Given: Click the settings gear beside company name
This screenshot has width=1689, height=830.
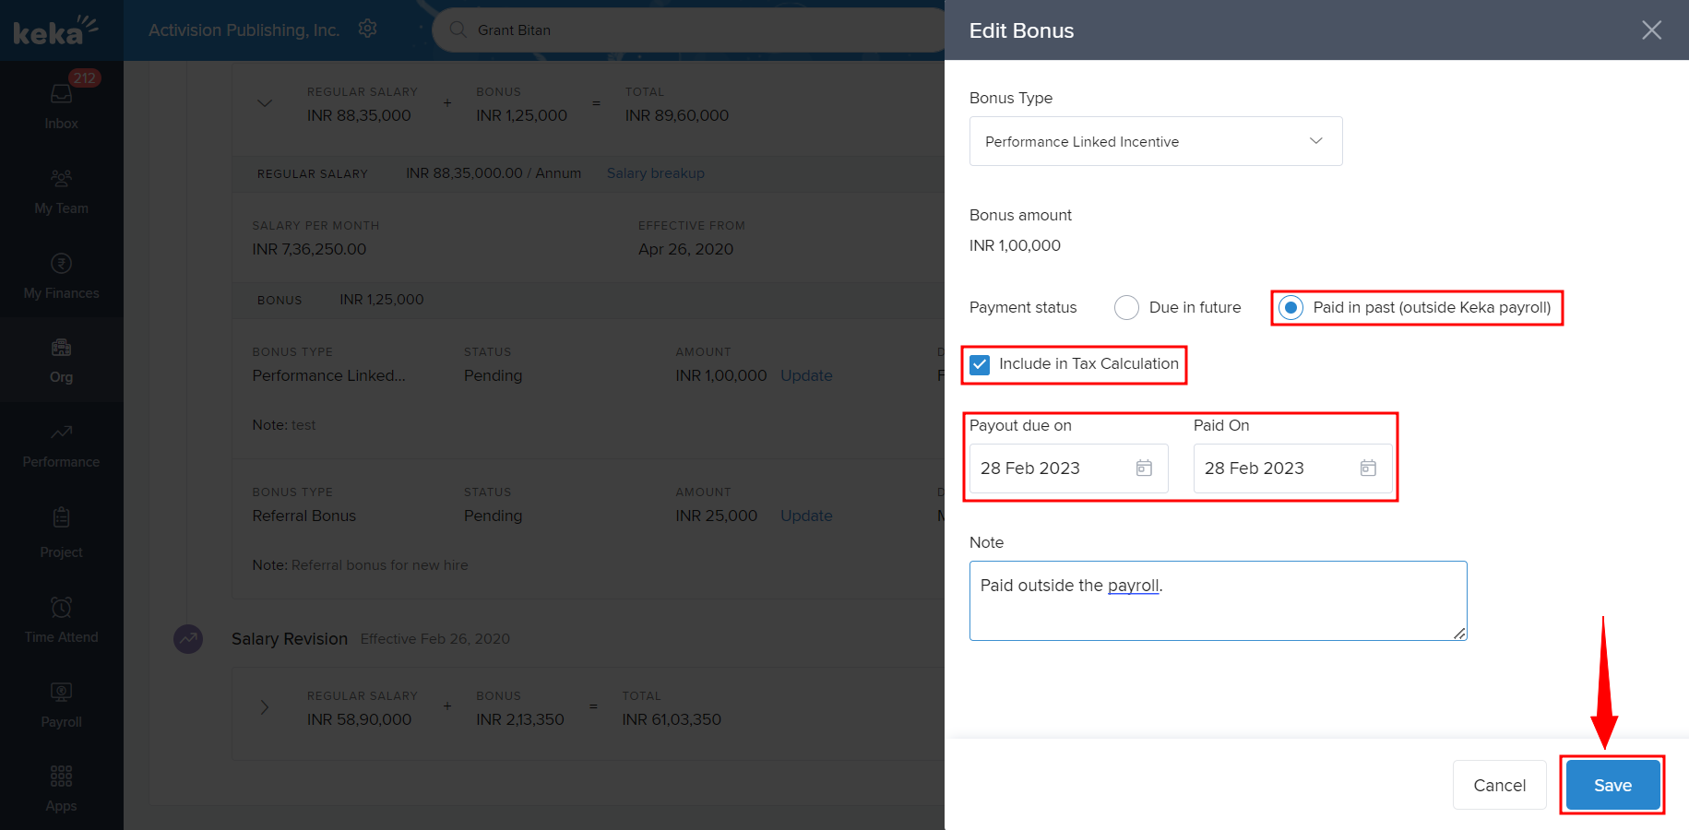Looking at the screenshot, I should tap(367, 29).
